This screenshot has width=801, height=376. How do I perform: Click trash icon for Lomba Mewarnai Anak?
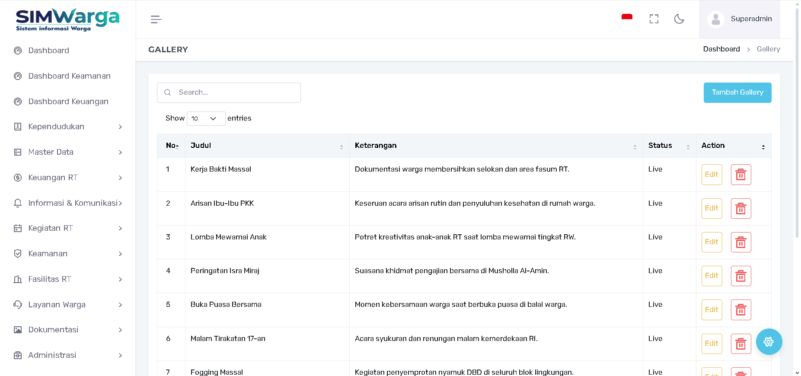coord(740,242)
